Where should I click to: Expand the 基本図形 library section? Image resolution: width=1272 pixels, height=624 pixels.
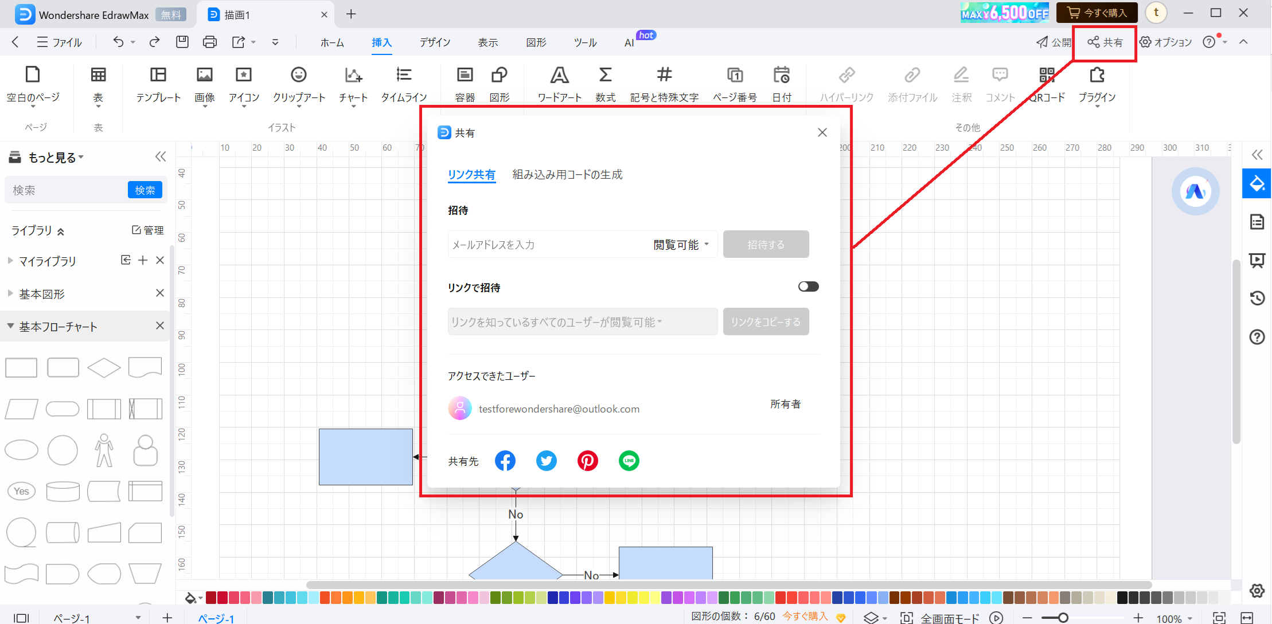pos(10,293)
